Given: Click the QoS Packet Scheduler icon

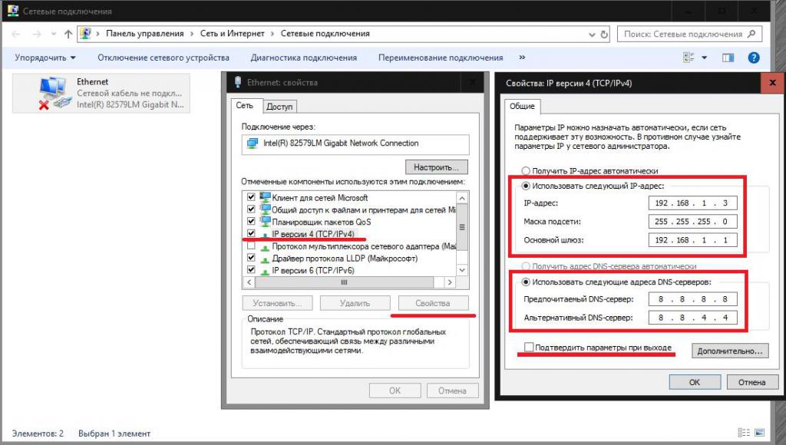Looking at the screenshot, I should [265, 222].
